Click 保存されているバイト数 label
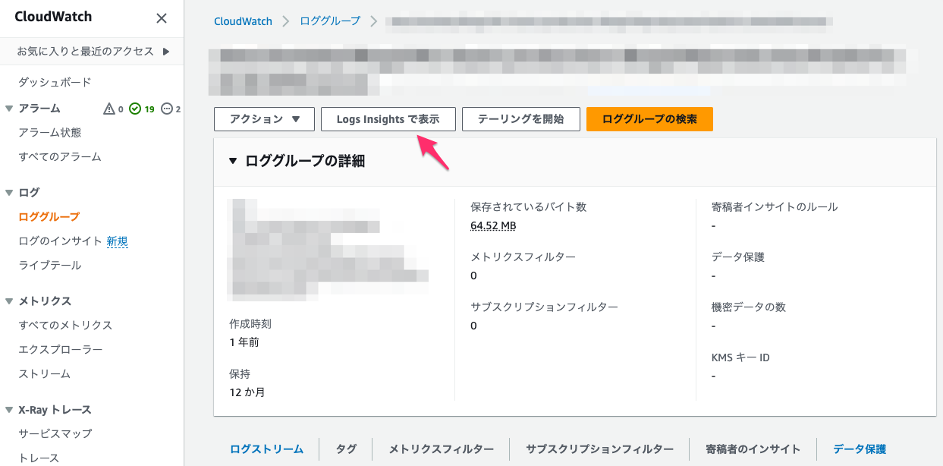Viewport: 943px width, 466px height. coord(529,206)
